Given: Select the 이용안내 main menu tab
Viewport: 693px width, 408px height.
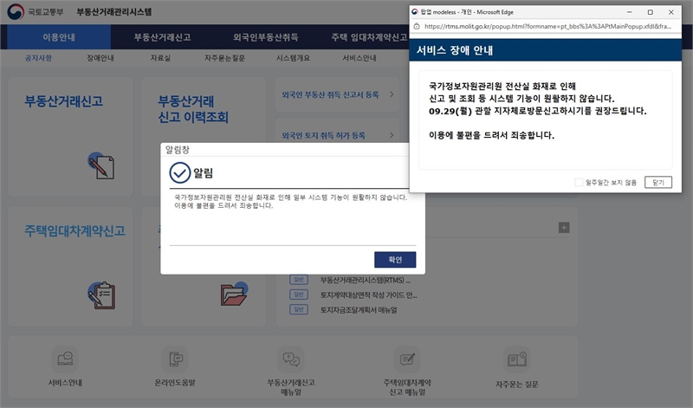Looking at the screenshot, I should point(63,37).
